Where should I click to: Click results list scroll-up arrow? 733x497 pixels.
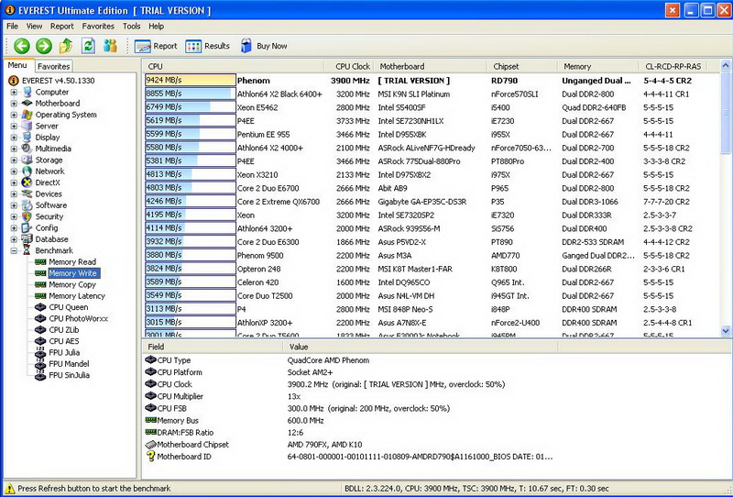(x=726, y=65)
